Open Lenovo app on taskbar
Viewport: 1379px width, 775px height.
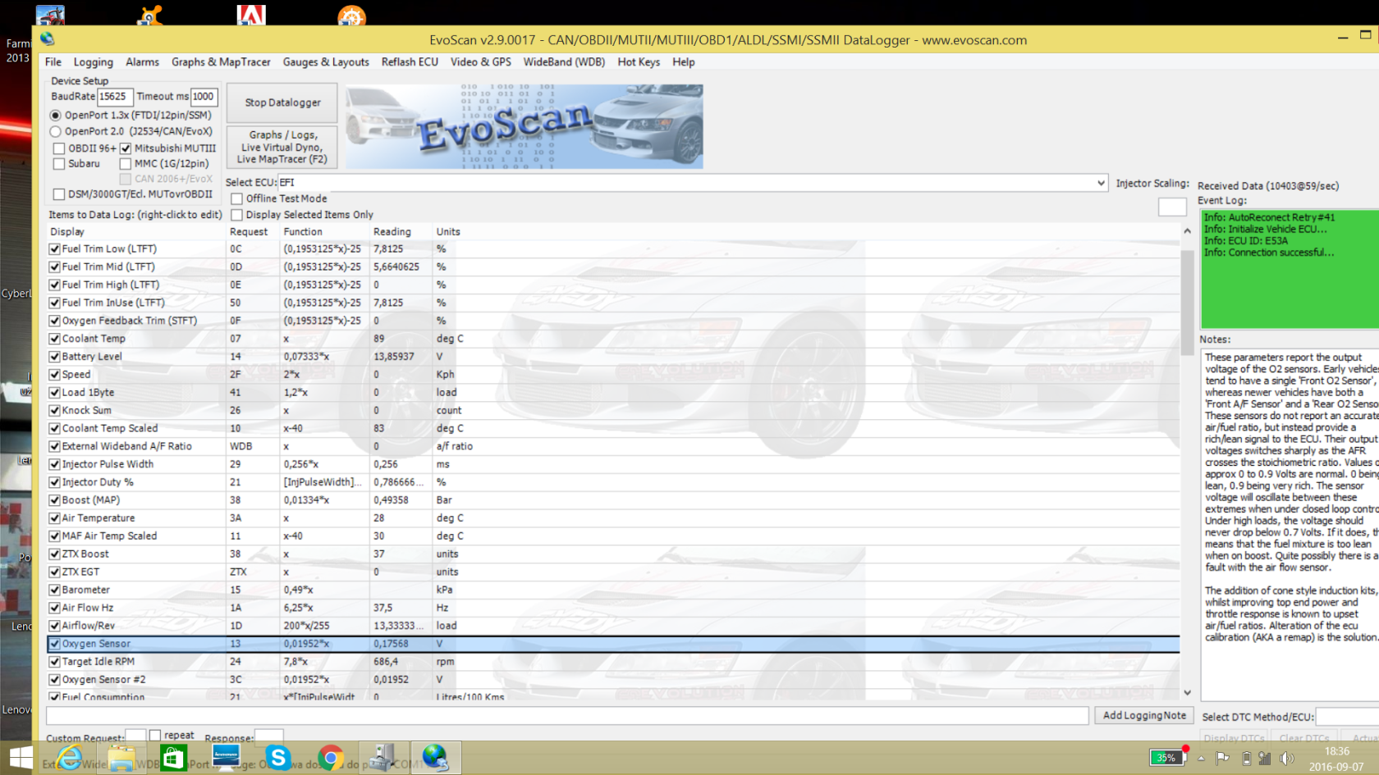[226, 758]
